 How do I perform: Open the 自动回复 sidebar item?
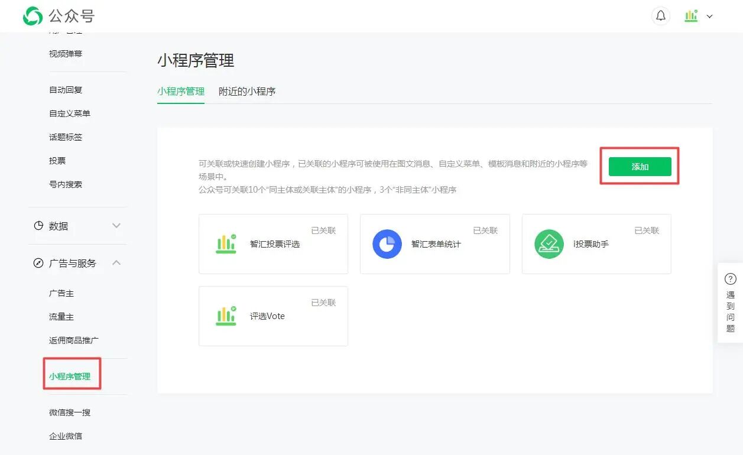pyautogui.click(x=66, y=90)
